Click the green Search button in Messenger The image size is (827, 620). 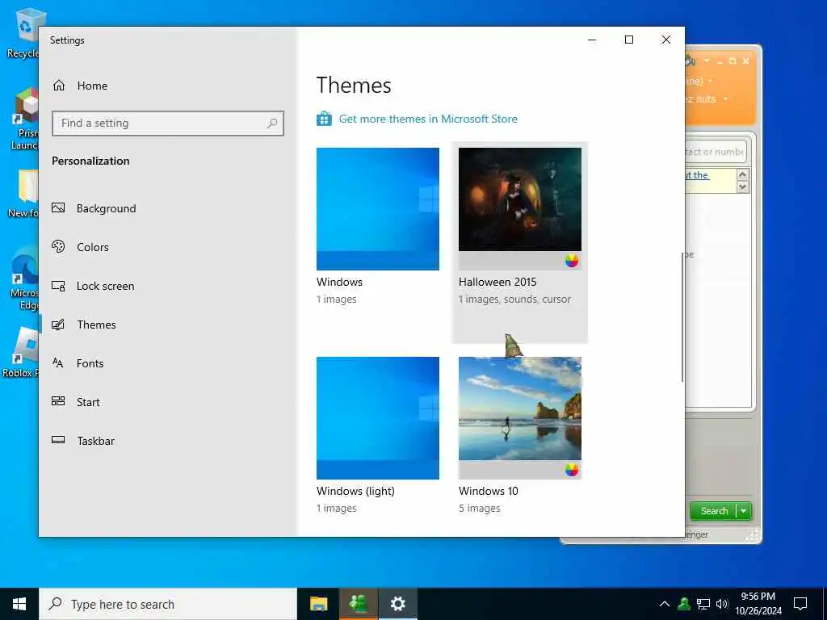(714, 511)
